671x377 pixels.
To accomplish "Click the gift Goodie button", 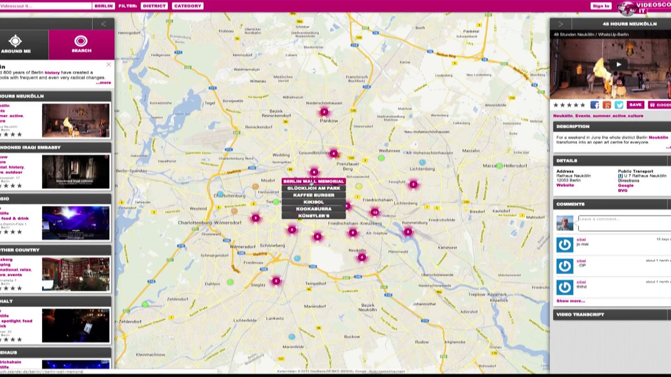I will [659, 105].
